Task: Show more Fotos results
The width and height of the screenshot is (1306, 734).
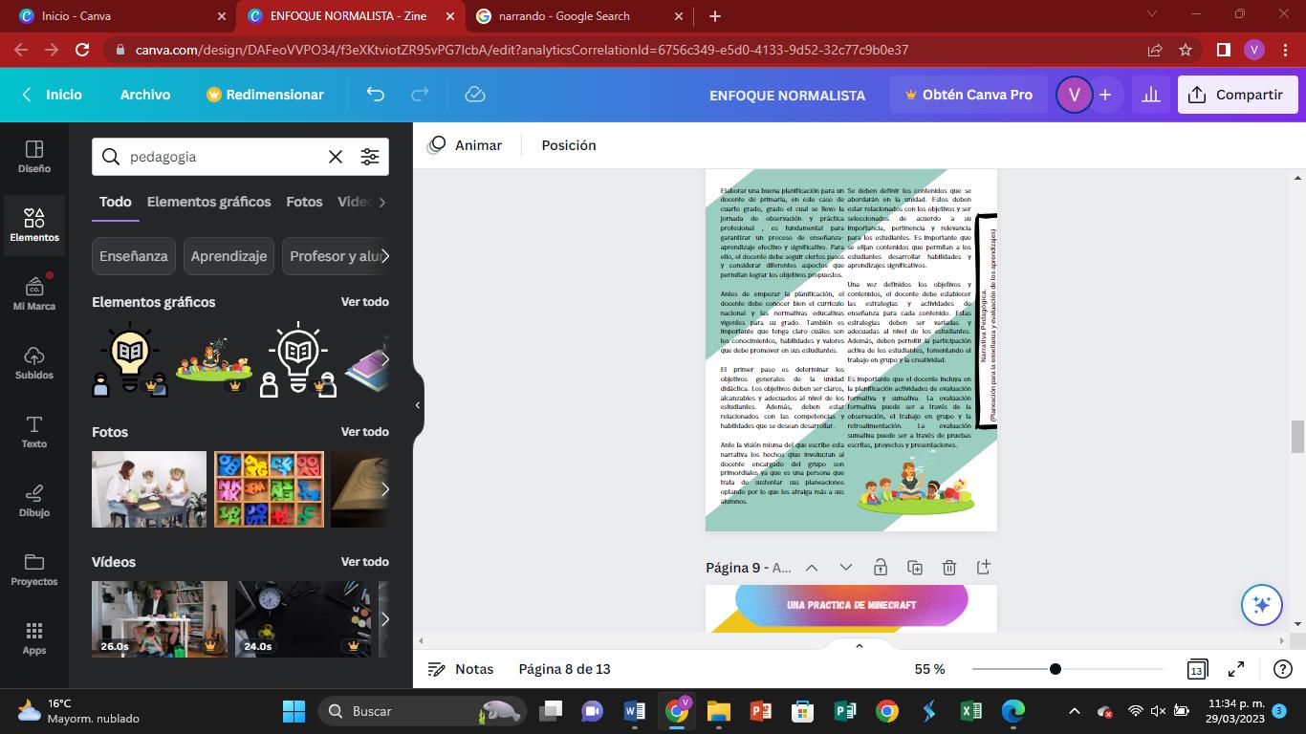Action: coord(384,489)
